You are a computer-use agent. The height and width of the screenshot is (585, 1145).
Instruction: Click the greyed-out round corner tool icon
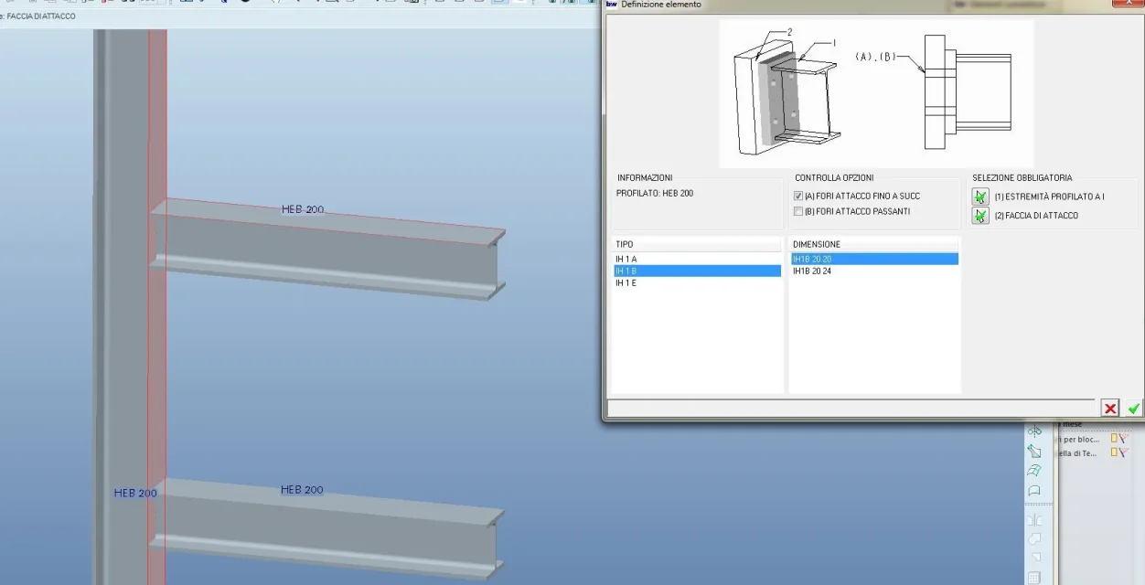[x=1034, y=558]
